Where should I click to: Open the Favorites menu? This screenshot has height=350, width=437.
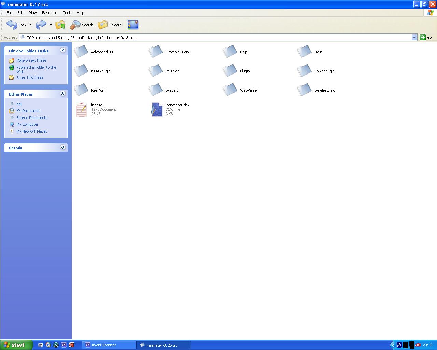(x=50, y=13)
